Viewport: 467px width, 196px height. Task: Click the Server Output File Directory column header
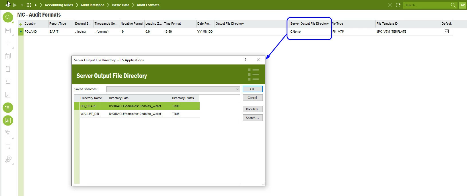tap(310, 23)
